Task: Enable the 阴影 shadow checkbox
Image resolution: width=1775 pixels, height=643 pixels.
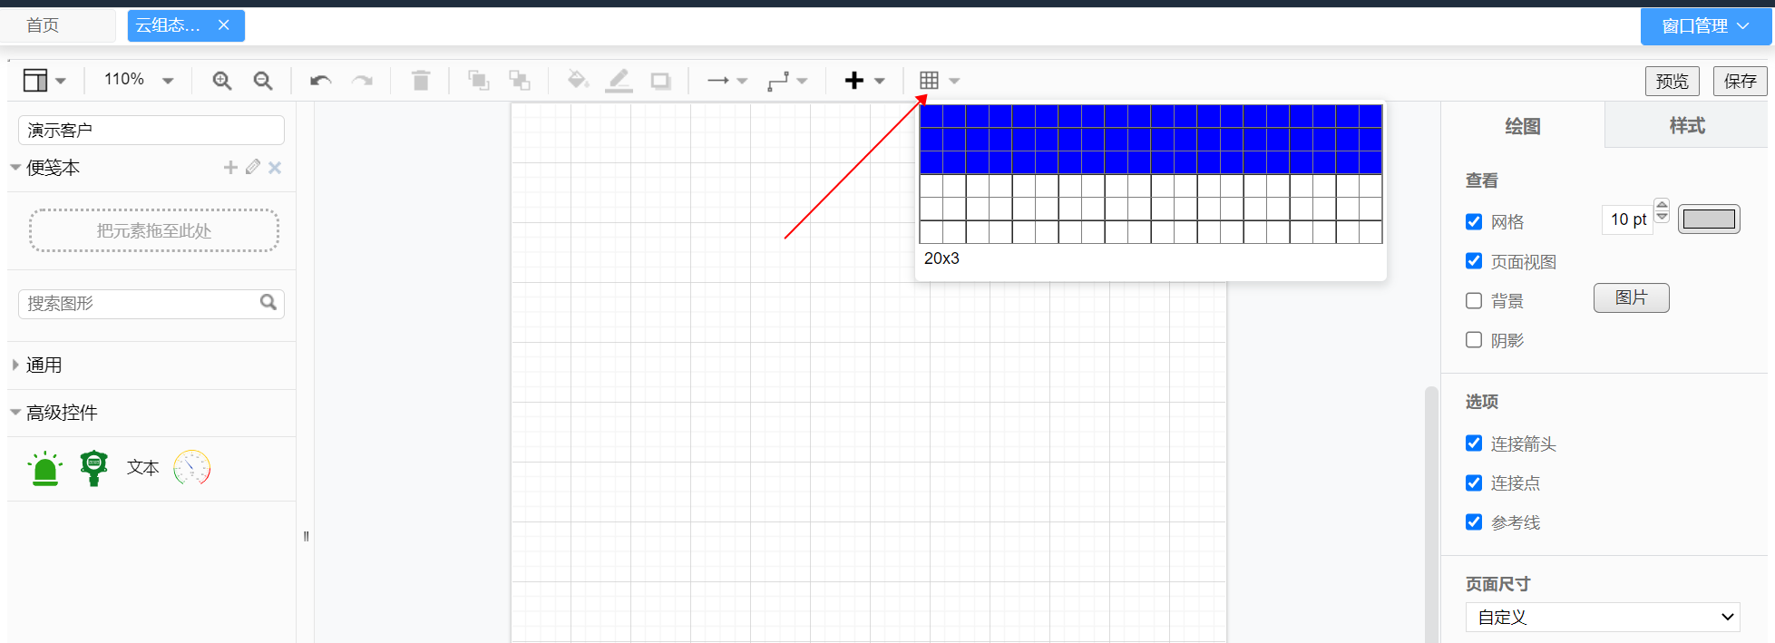Action: click(x=1474, y=340)
